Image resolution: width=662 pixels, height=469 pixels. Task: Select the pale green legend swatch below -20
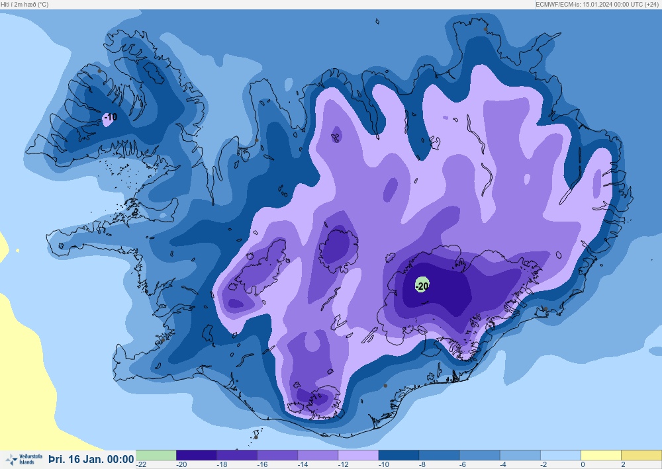click(x=156, y=455)
